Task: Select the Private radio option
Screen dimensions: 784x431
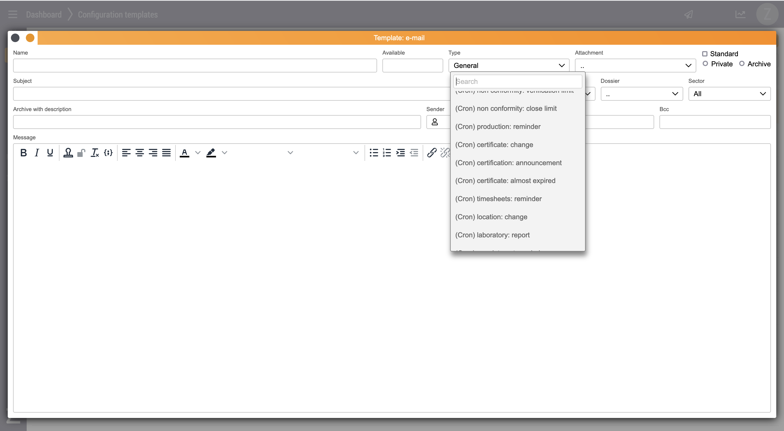Action: [705, 63]
